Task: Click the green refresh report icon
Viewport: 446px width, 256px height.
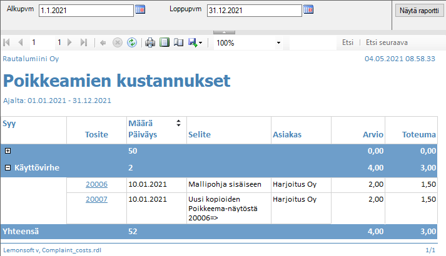Action: (x=132, y=42)
